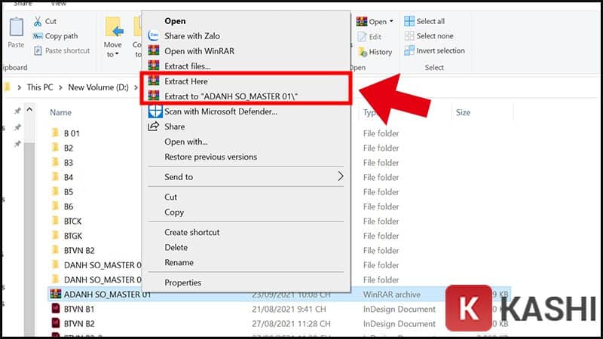Open the ribbon Open button dropdown arrow
Image resolution: width=603 pixels, height=339 pixels.
coord(391,21)
